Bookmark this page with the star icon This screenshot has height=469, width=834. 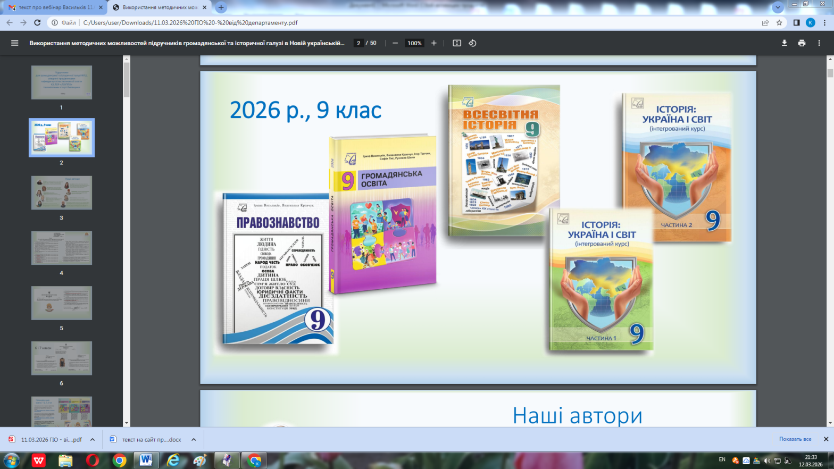[779, 23]
